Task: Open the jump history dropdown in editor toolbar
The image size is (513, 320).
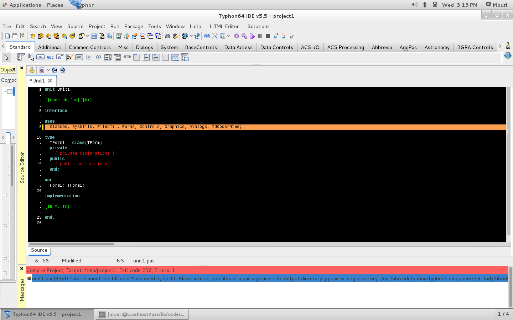Action: click(x=48, y=70)
